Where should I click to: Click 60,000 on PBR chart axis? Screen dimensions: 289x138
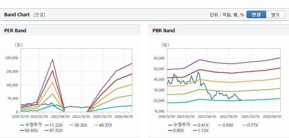click(x=159, y=58)
